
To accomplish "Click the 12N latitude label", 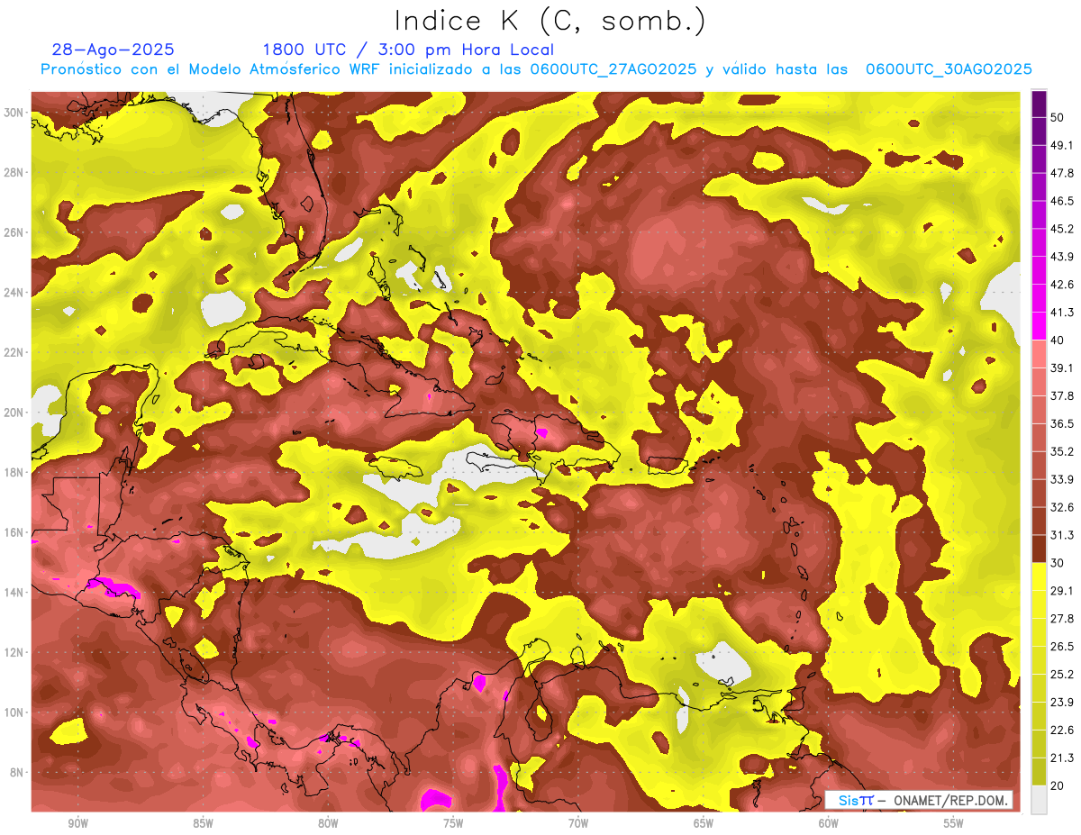I will (x=13, y=652).
